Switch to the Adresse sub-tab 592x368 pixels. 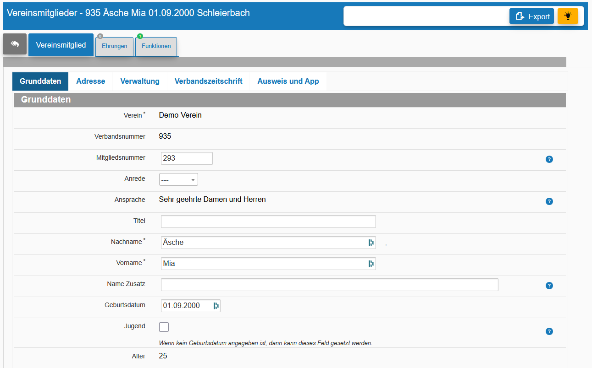pyautogui.click(x=91, y=81)
